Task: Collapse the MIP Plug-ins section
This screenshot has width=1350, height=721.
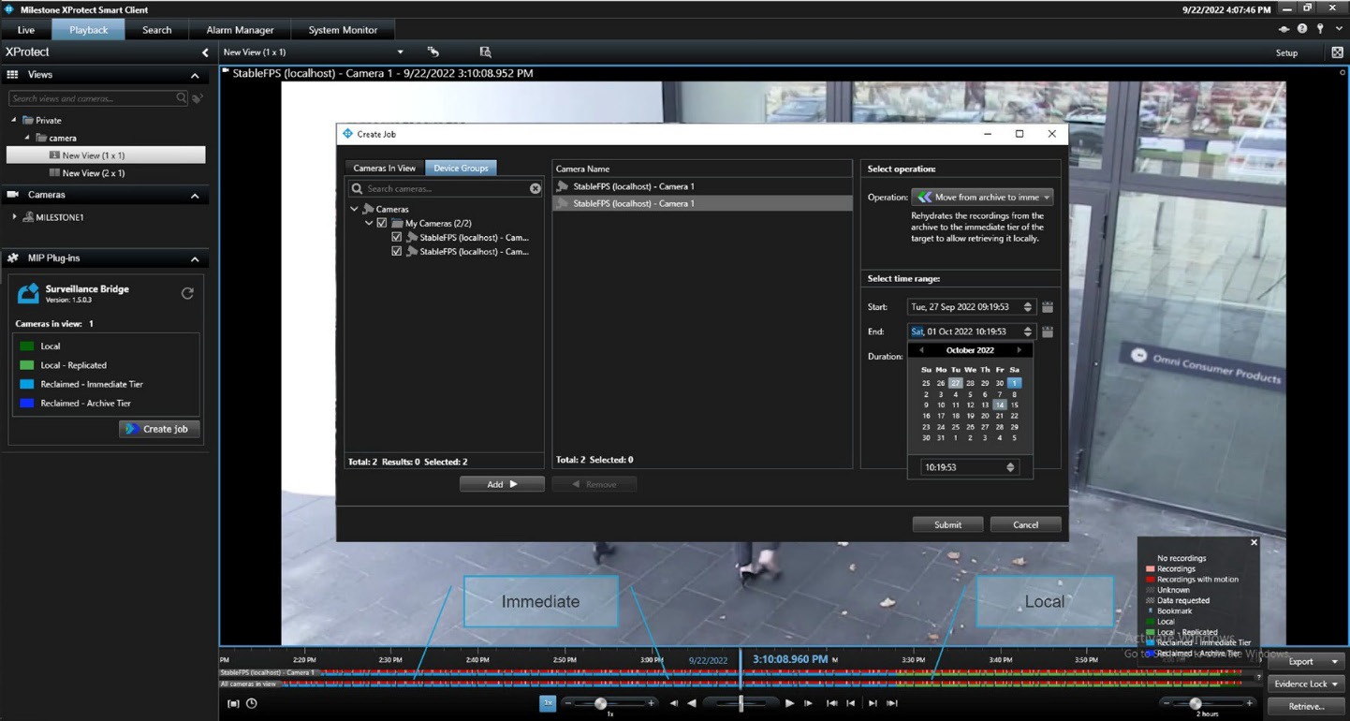Action: pos(195,259)
